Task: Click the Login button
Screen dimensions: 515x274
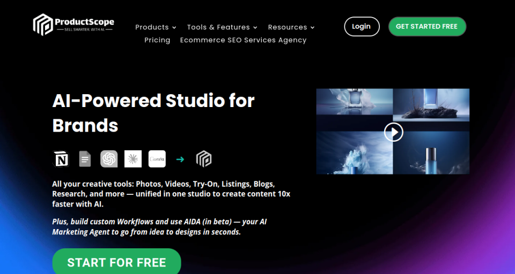Action: click(362, 27)
